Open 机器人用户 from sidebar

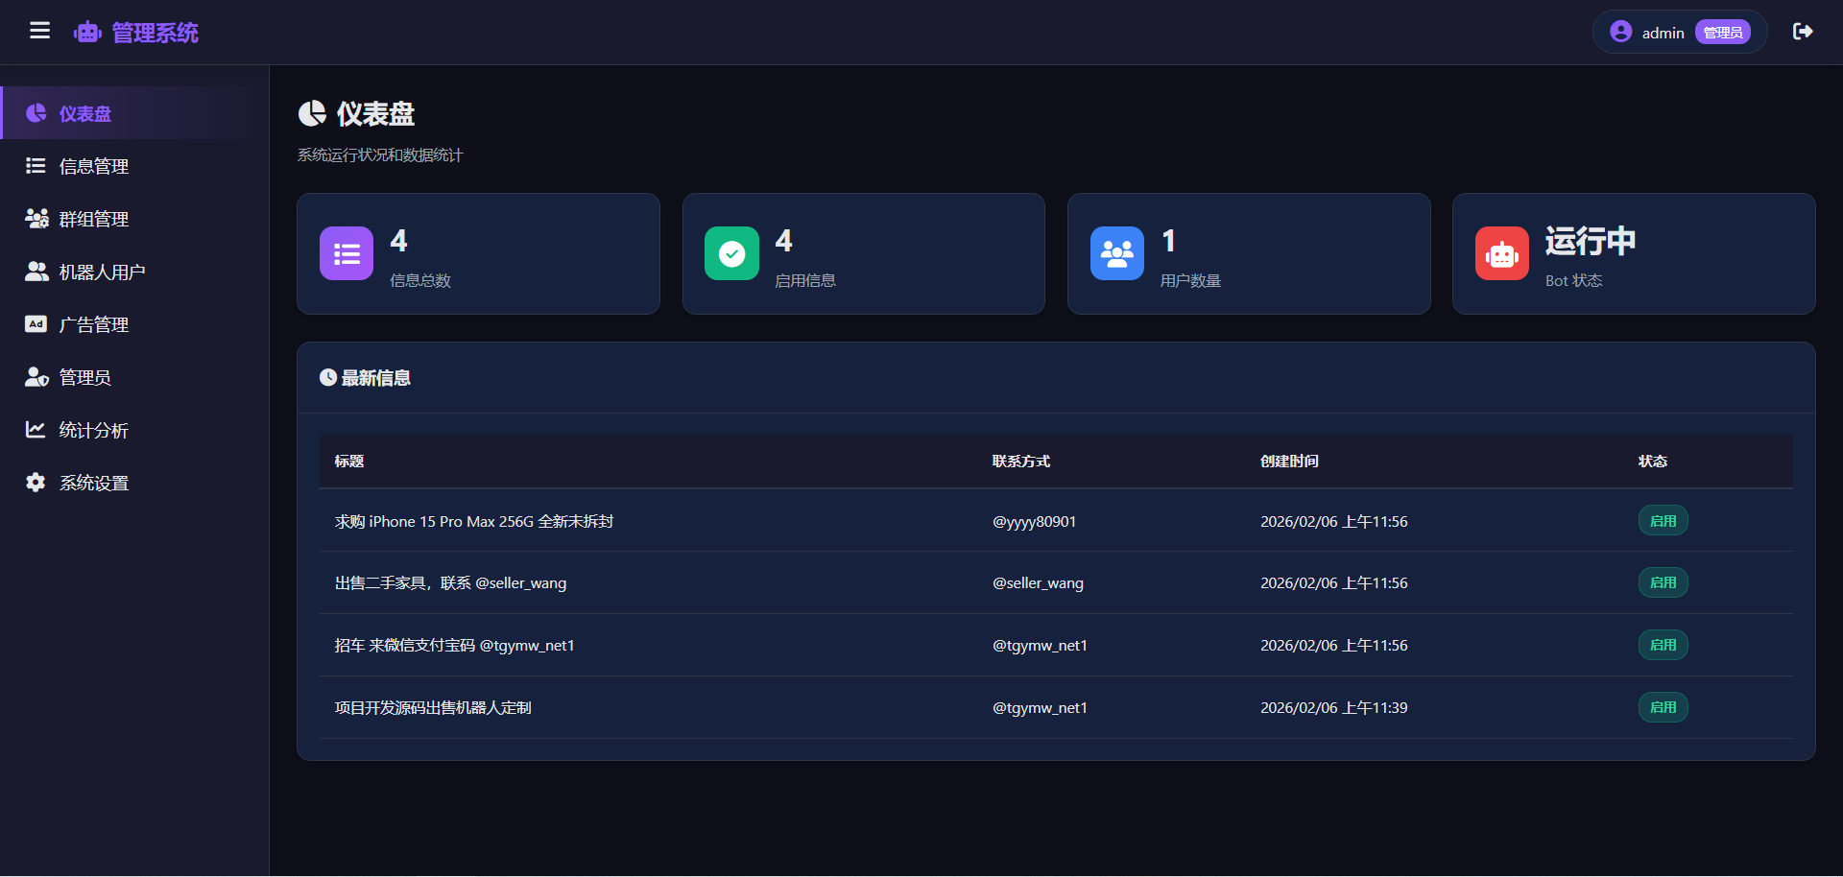[x=102, y=272]
